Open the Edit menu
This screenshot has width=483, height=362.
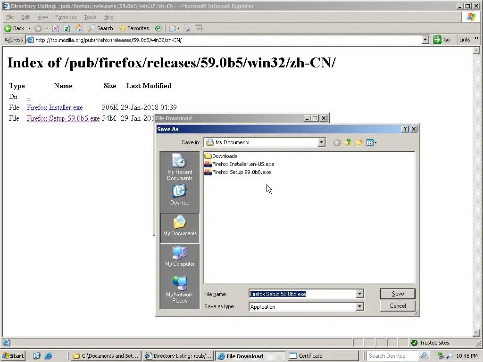(x=25, y=17)
